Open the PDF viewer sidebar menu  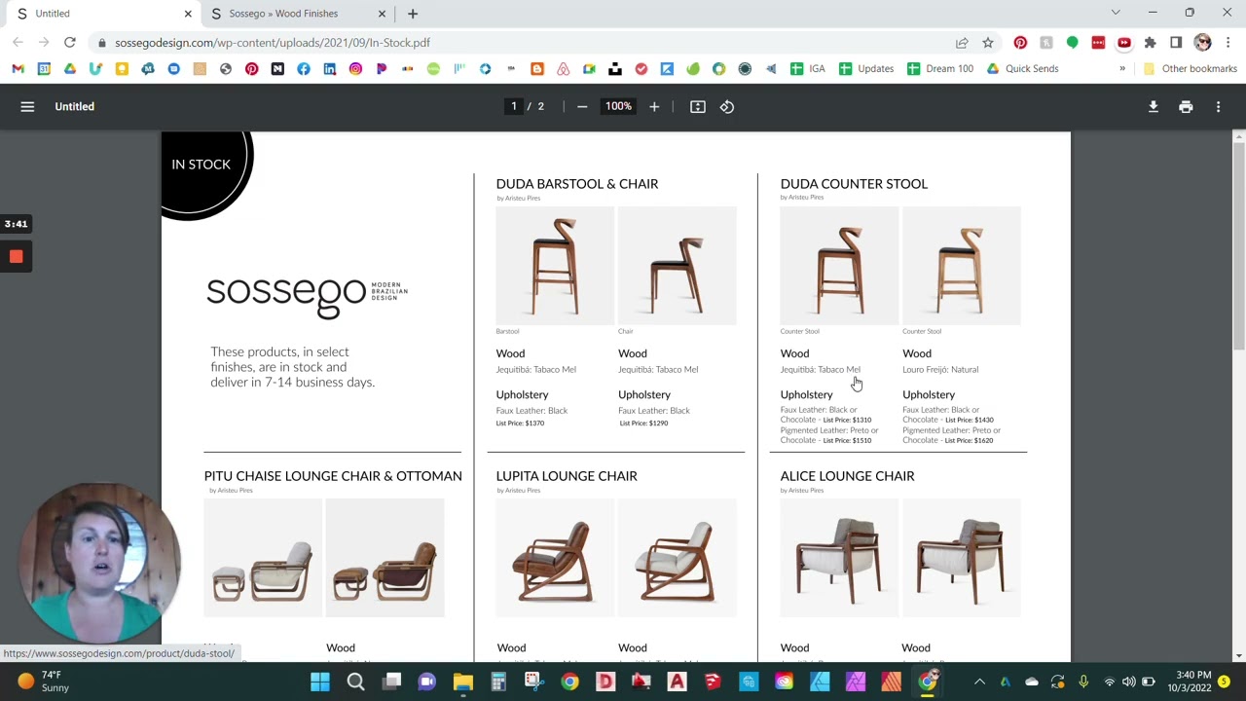click(27, 106)
